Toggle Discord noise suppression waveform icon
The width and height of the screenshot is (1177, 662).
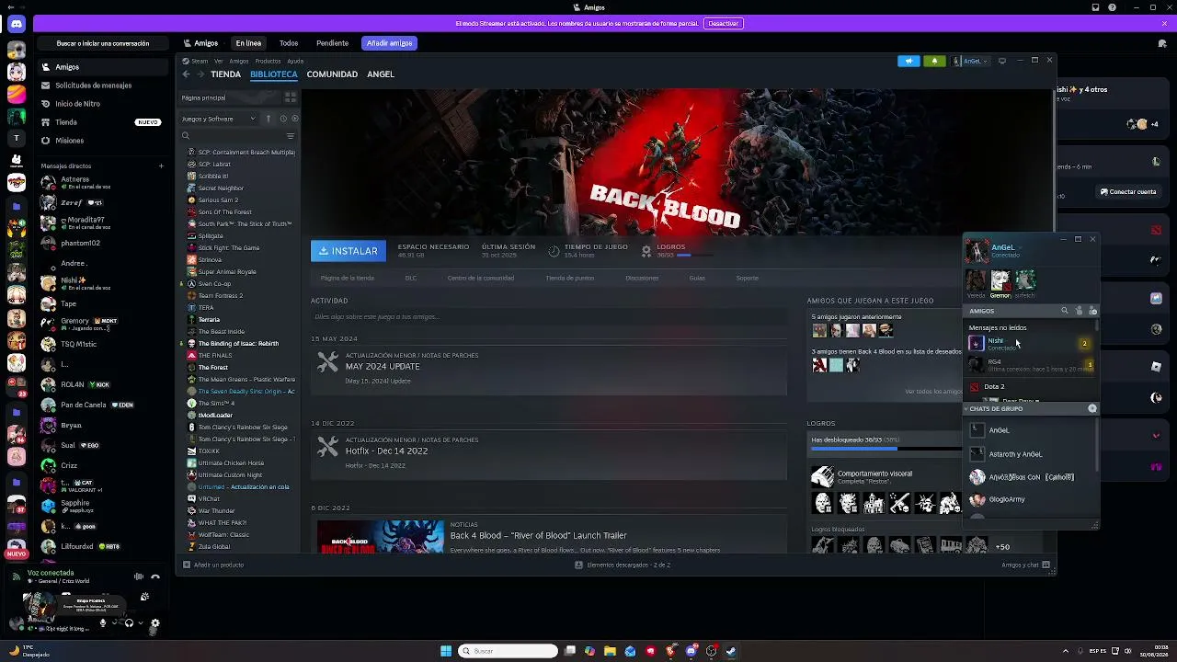pos(139,576)
